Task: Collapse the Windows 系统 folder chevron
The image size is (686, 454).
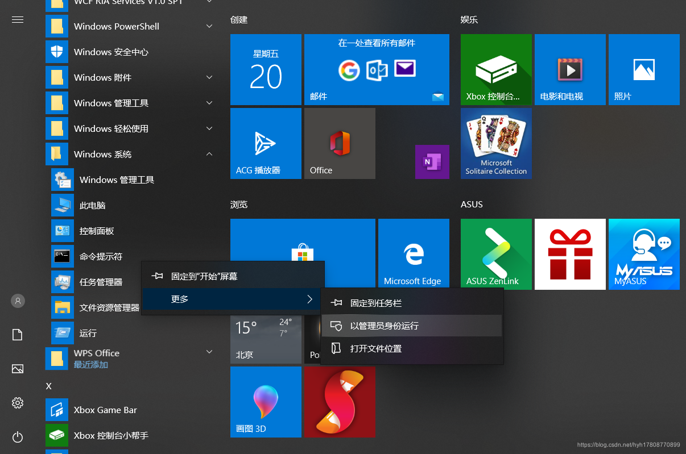Action: pos(209,154)
